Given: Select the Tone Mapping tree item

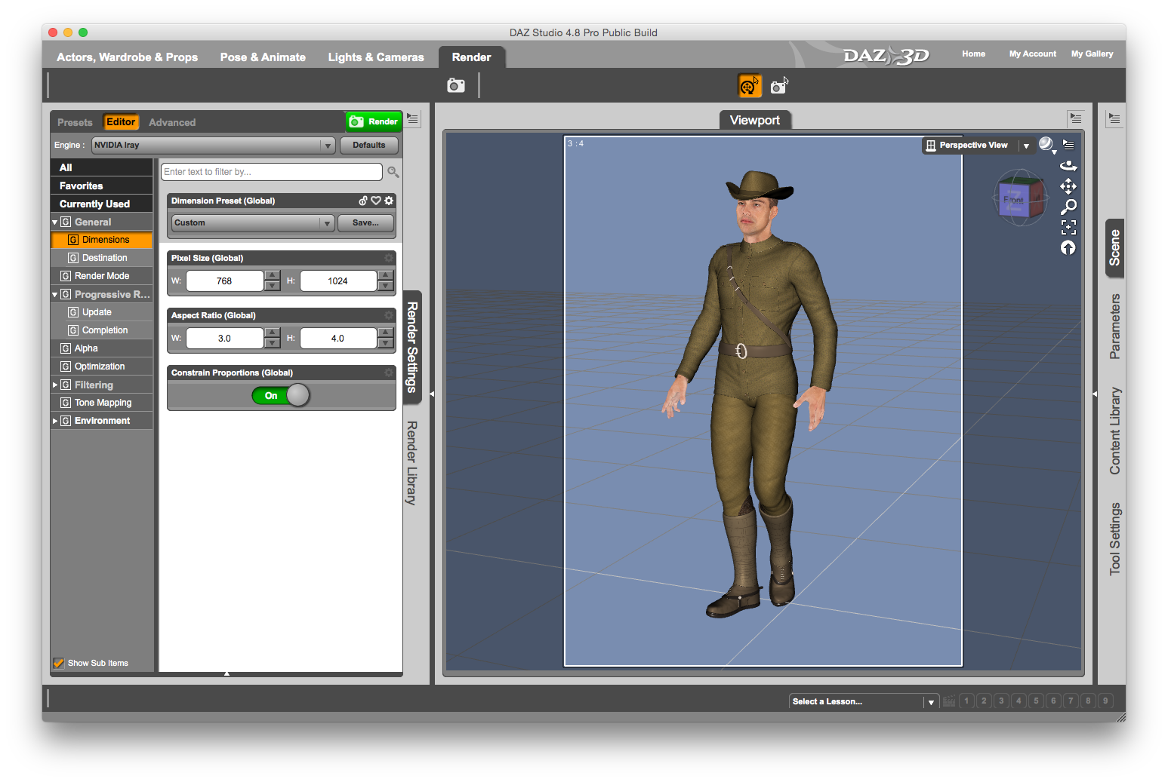Looking at the screenshot, I should (101, 403).
